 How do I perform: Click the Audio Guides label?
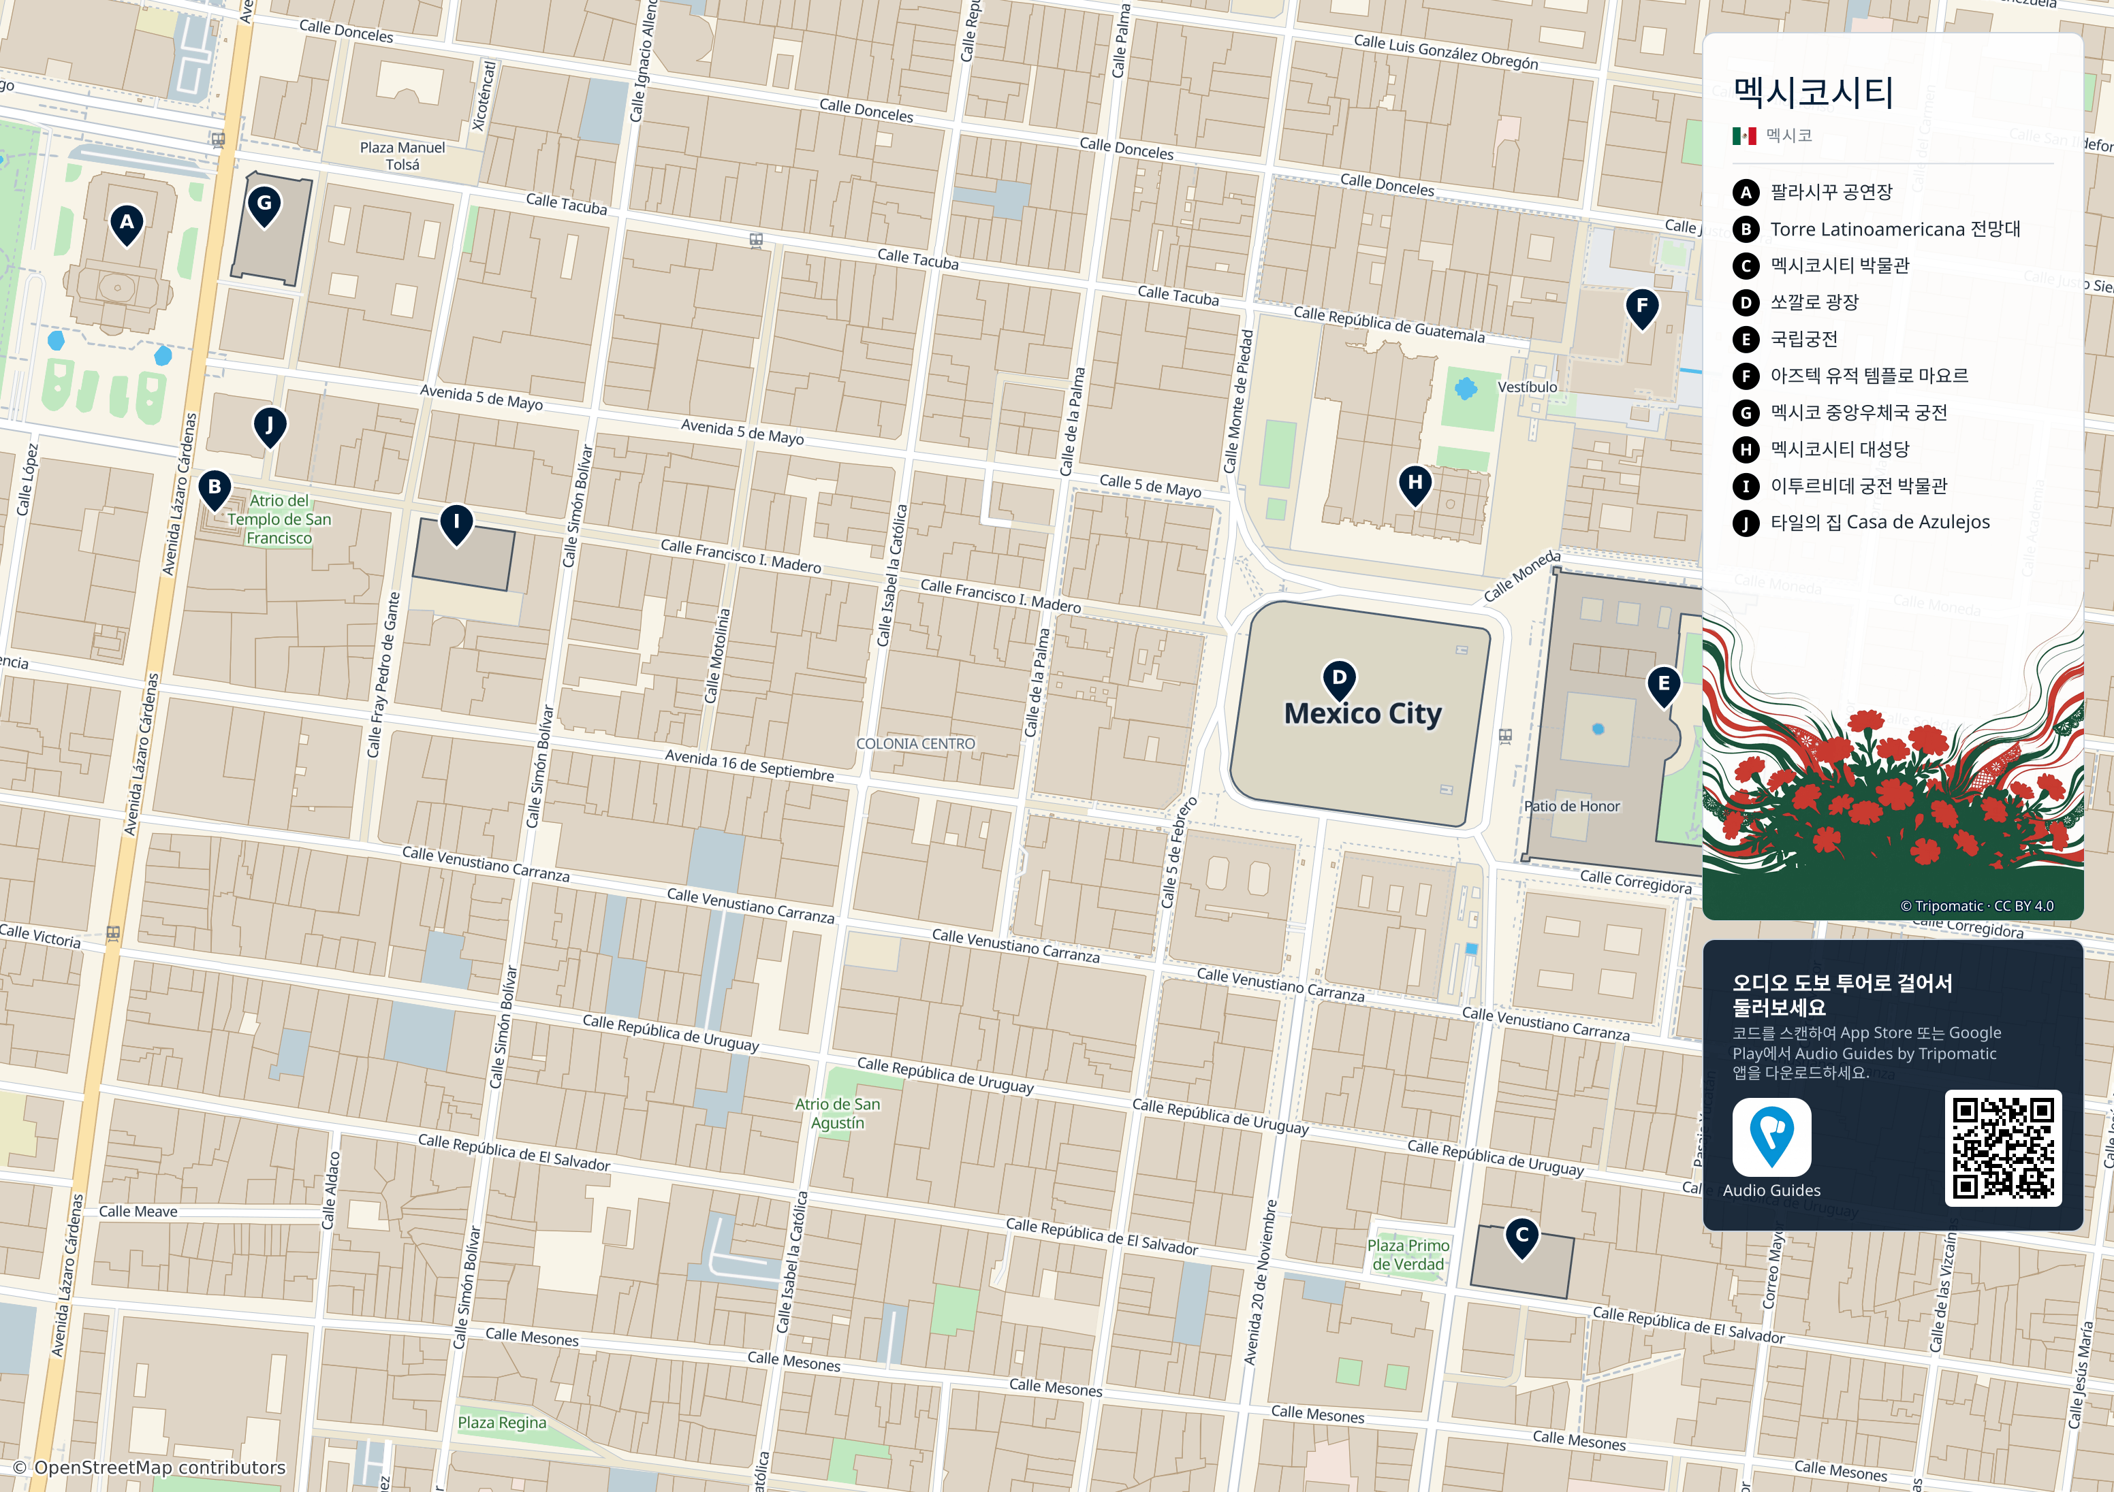(1771, 1190)
